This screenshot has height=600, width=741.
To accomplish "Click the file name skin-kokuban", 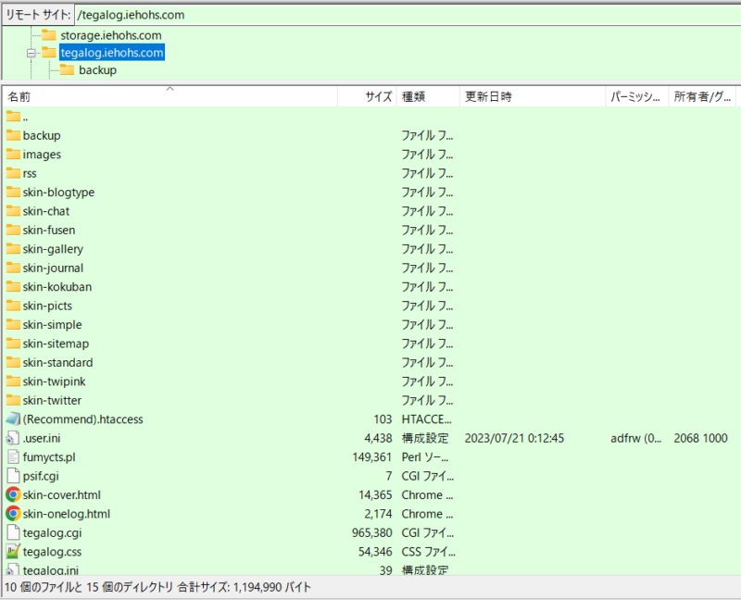I will tap(57, 287).
